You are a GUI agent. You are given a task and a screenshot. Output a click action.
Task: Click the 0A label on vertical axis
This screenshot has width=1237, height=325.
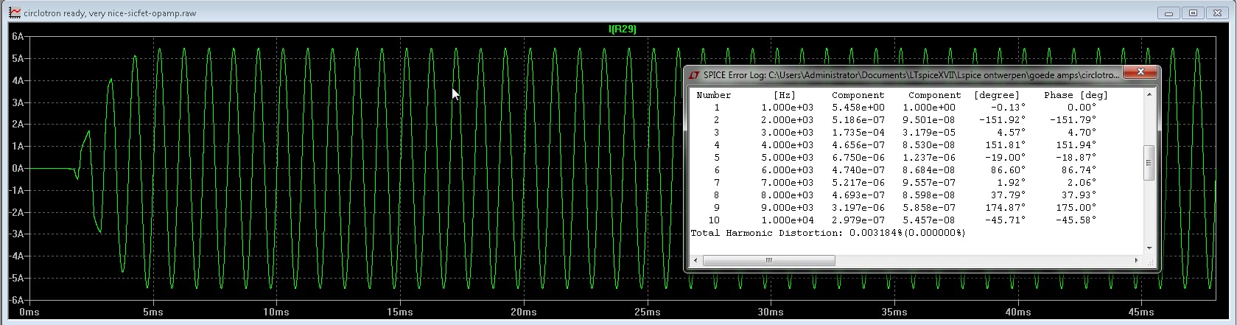click(x=18, y=168)
